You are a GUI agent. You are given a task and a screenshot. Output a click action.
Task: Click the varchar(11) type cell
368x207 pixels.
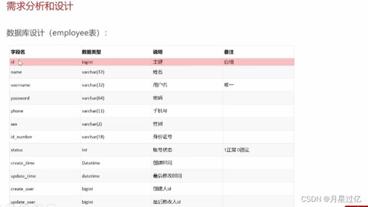pyautogui.click(x=93, y=111)
